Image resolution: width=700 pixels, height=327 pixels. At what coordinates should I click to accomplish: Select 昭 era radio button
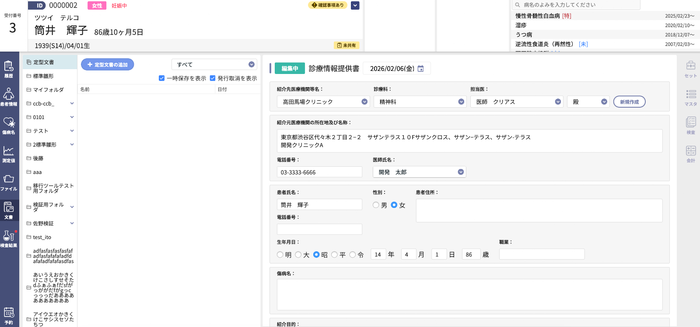click(316, 254)
